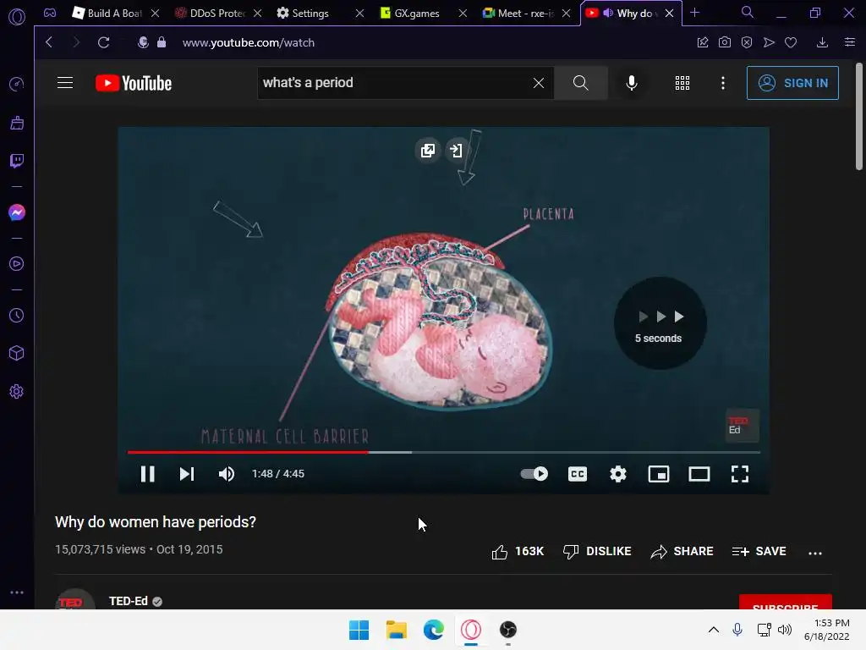
Task: Switch to Build A Boat tab
Action: (x=115, y=13)
